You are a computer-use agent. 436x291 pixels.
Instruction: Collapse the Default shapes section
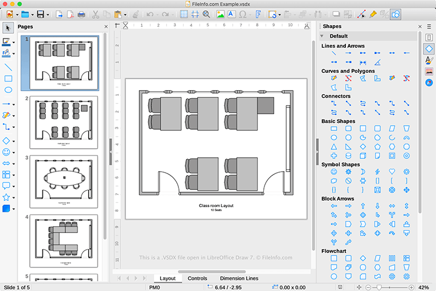322,36
